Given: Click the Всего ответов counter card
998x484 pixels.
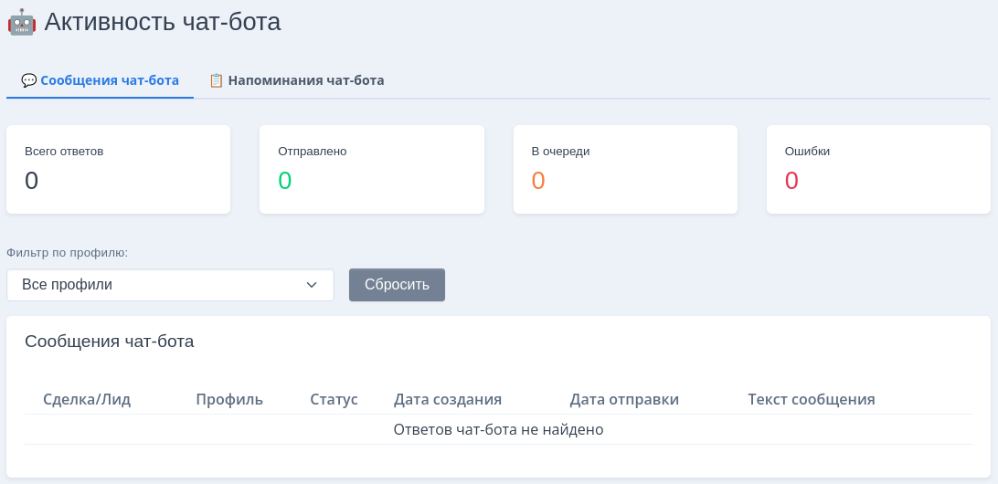Looking at the screenshot, I should (x=118, y=170).
